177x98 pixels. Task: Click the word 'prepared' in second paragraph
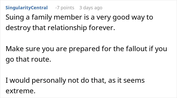click(84, 49)
